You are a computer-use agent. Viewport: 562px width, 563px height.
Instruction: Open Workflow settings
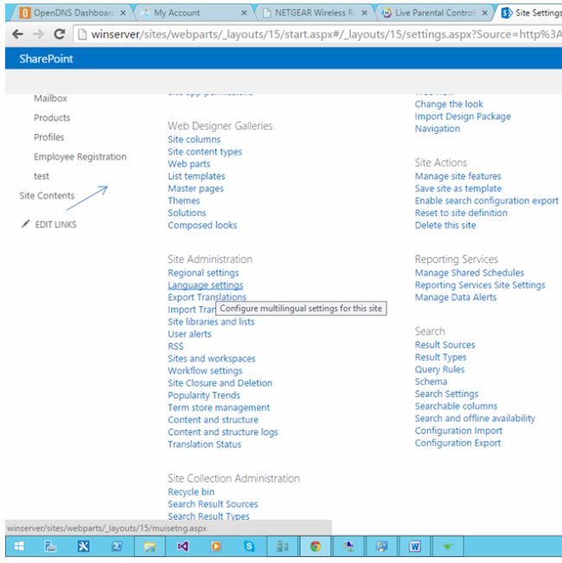[x=205, y=370]
